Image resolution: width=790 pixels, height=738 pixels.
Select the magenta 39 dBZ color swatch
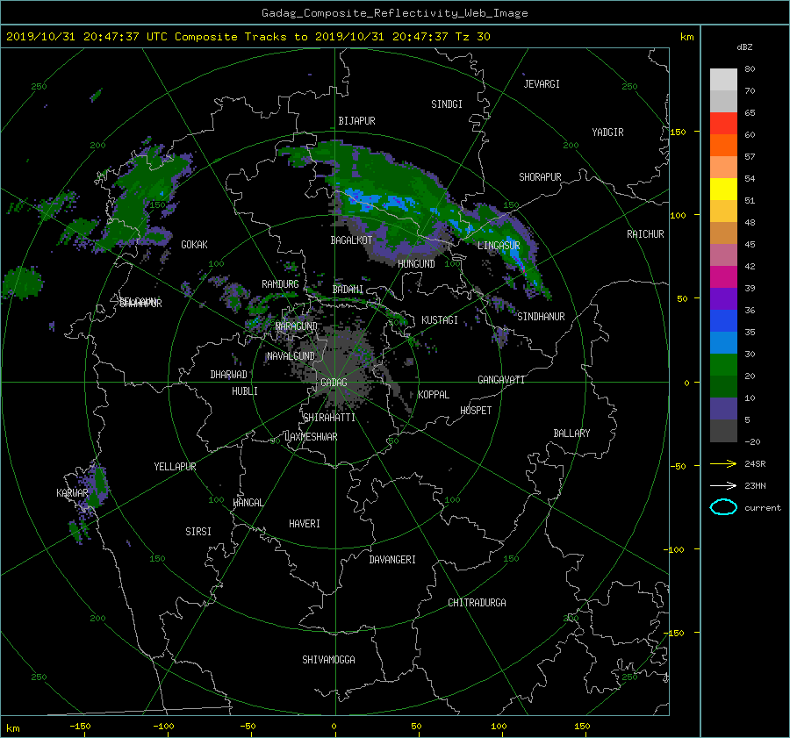[x=723, y=276]
